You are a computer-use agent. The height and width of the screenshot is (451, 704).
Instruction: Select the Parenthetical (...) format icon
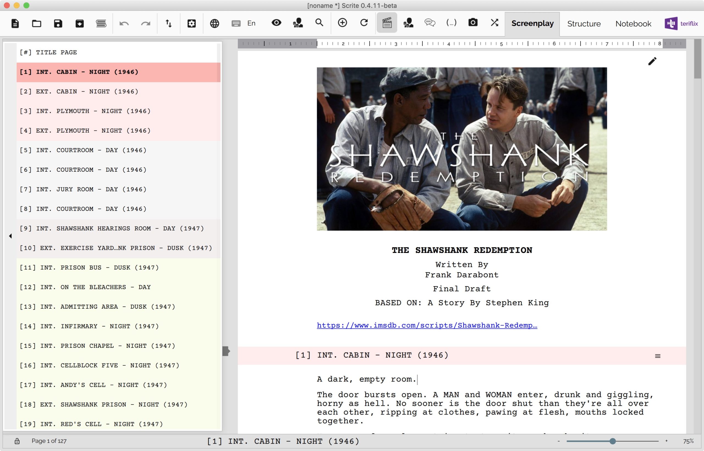click(x=451, y=23)
